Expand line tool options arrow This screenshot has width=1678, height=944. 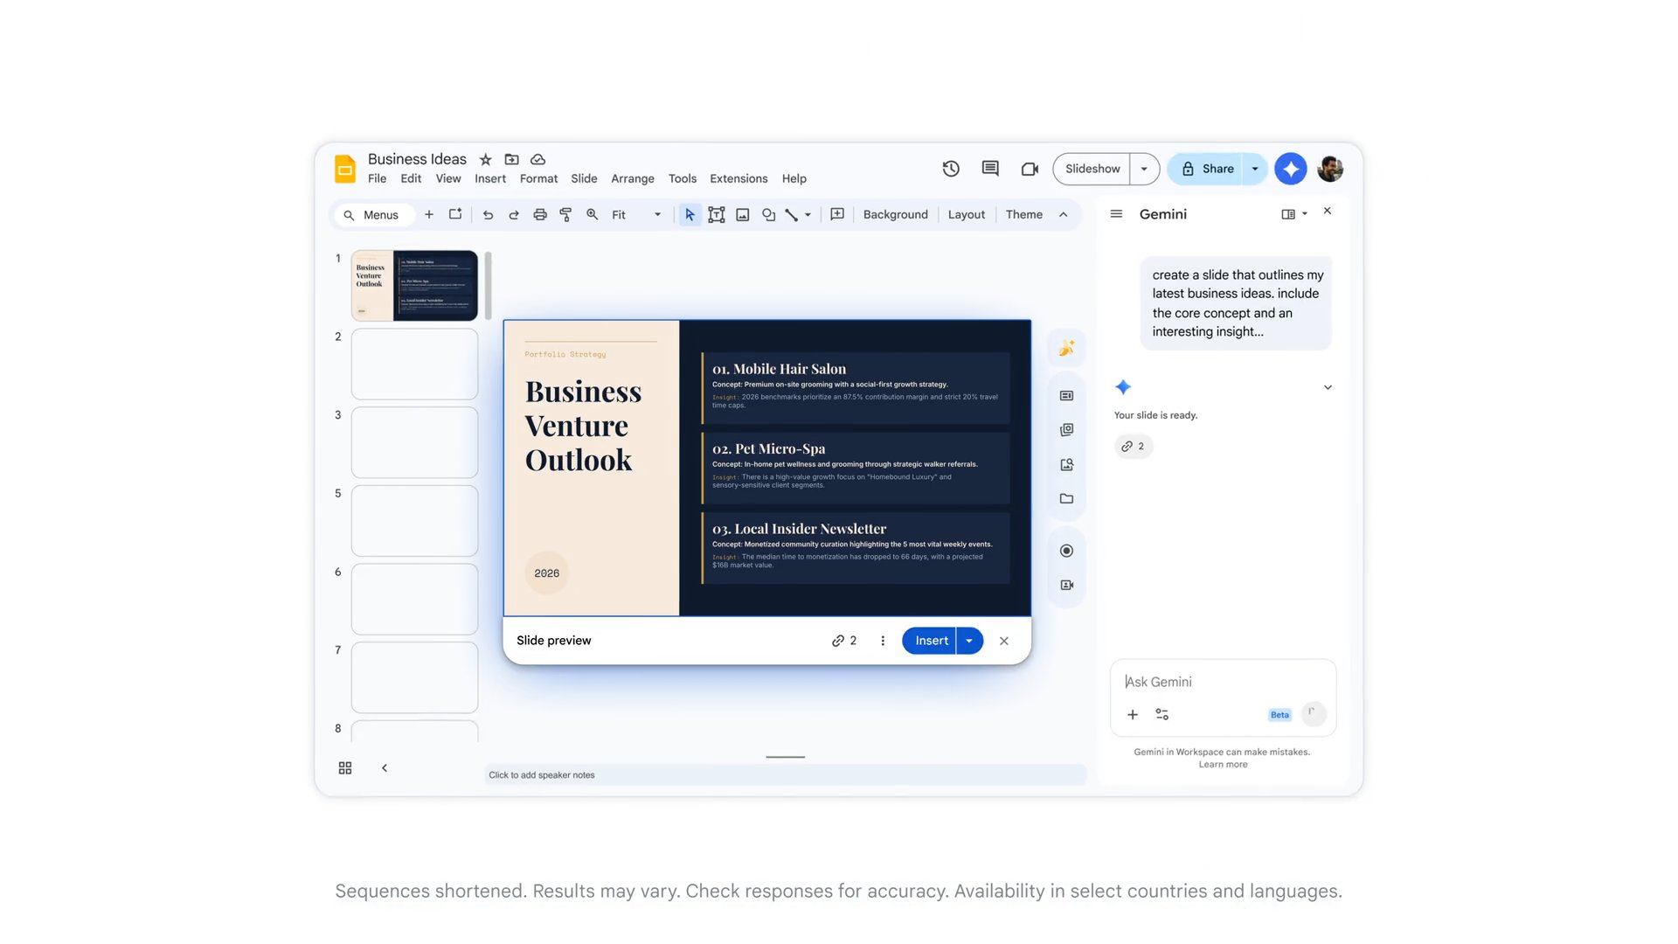tap(808, 214)
